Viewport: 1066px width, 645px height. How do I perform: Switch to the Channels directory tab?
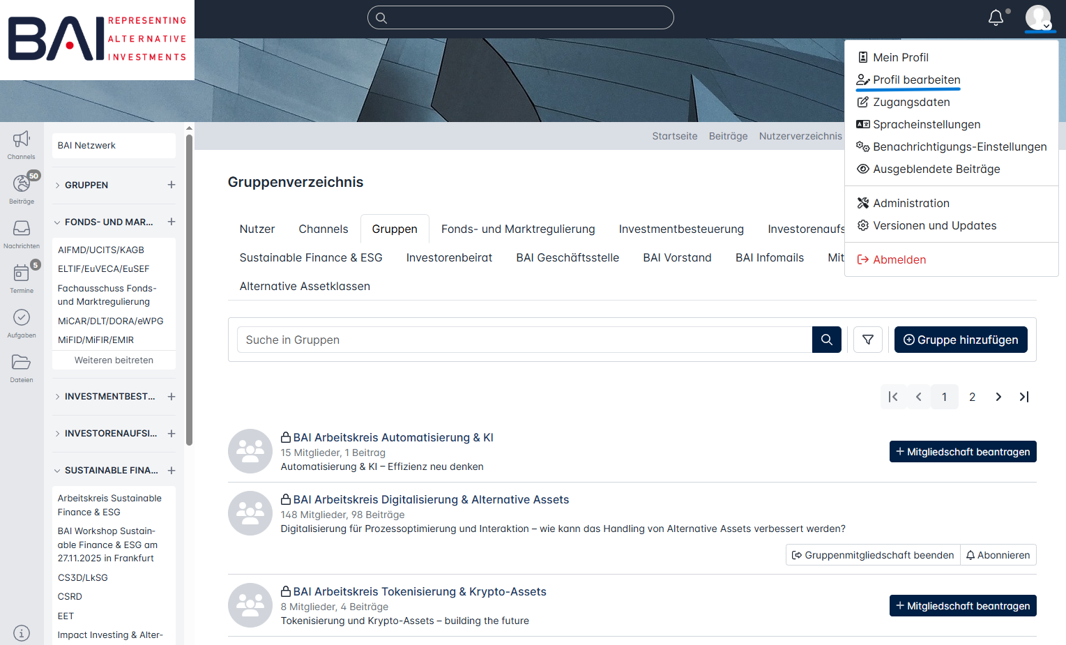coord(323,229)
